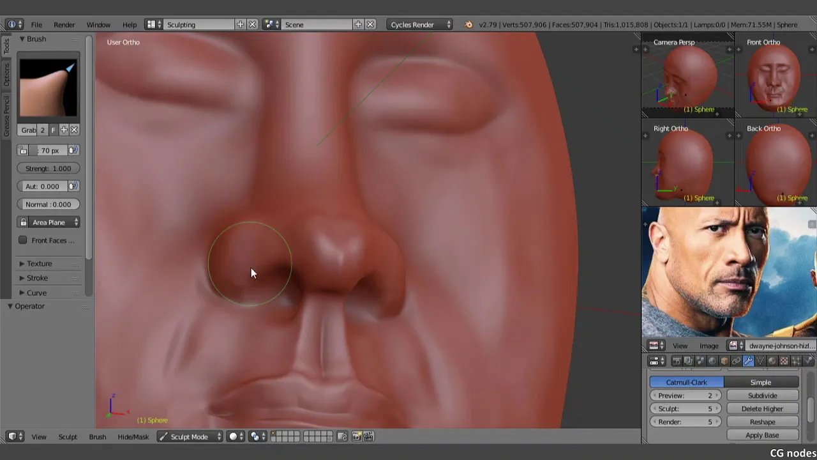Toggle pressure sensitivity for Autosmooth

pos(74,186)
